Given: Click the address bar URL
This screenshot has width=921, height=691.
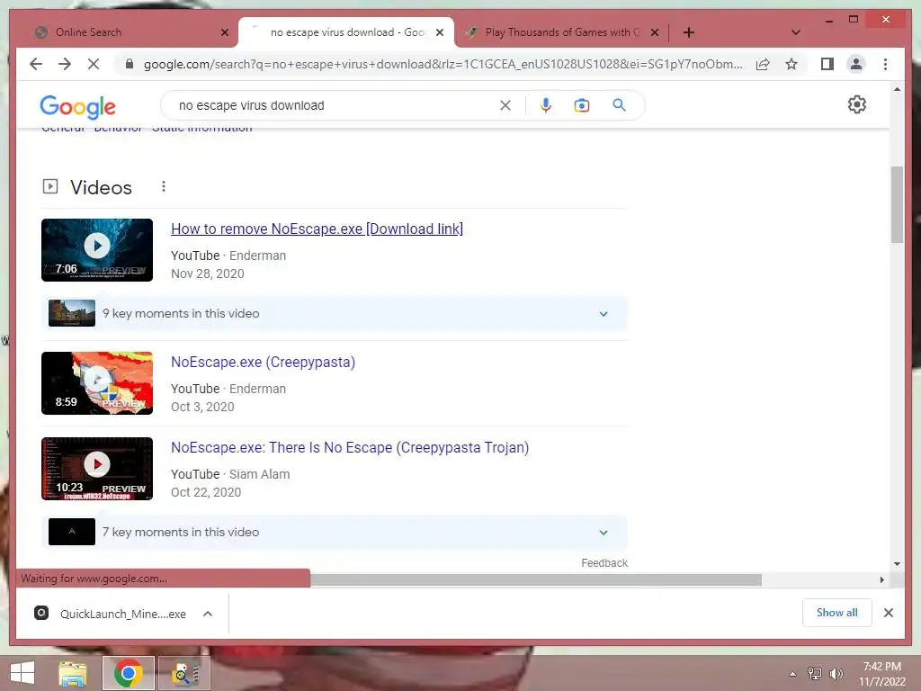Looking at the screenshot, I should pyautogui.click(x=443, y=64).
